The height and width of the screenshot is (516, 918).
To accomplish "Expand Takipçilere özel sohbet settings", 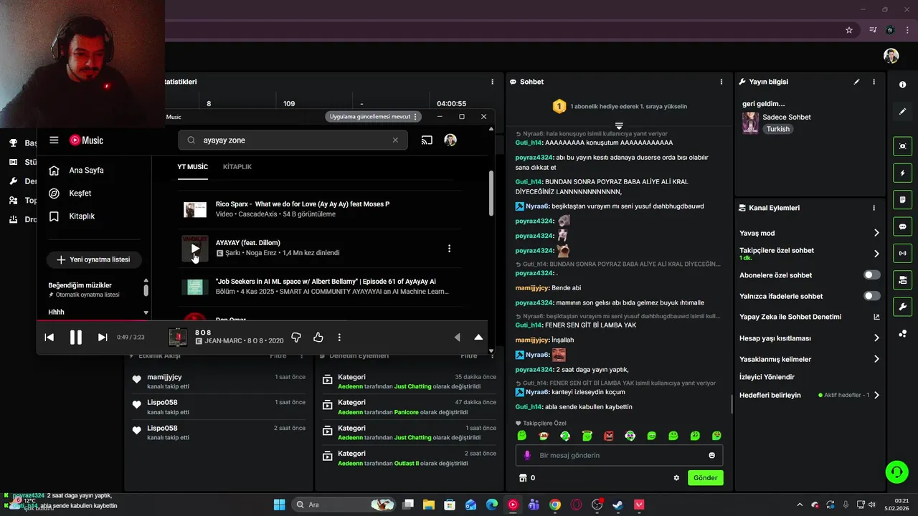I will [x=810, y=253].
